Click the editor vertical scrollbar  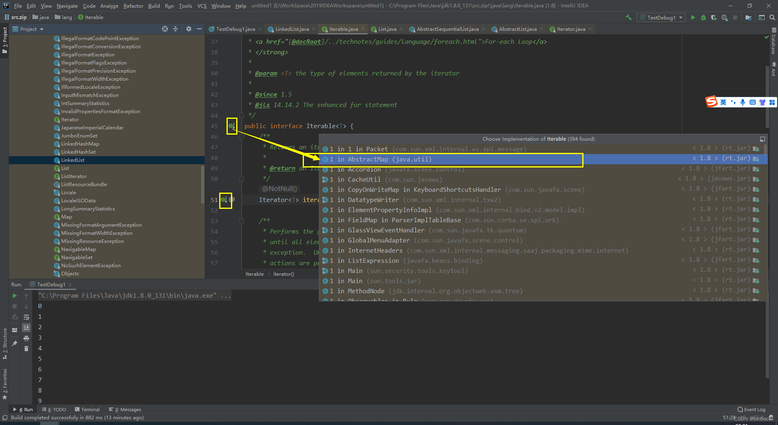[x=767, y=97]
